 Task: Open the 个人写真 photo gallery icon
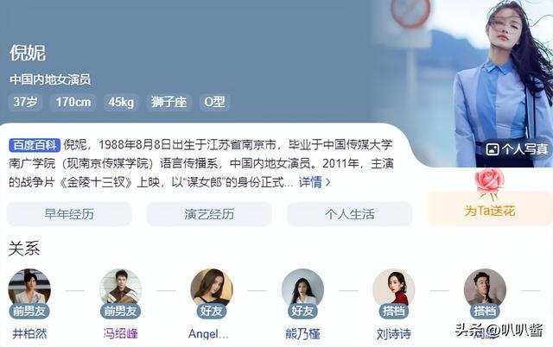(x=492, y=149)
